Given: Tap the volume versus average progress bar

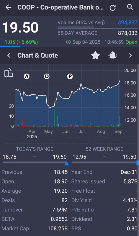Looking at the screenshot, I should pos(97,28).
